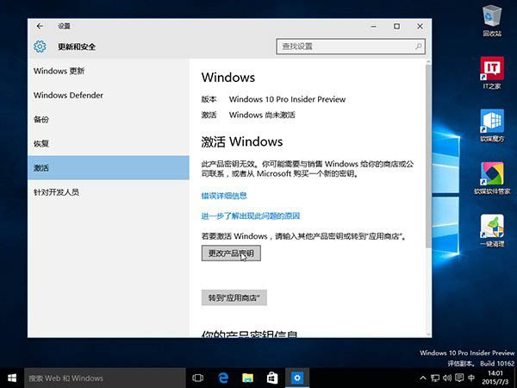Select Windows 更新 in the sidebar
The image size is (517, 388).
coord(59,71)
